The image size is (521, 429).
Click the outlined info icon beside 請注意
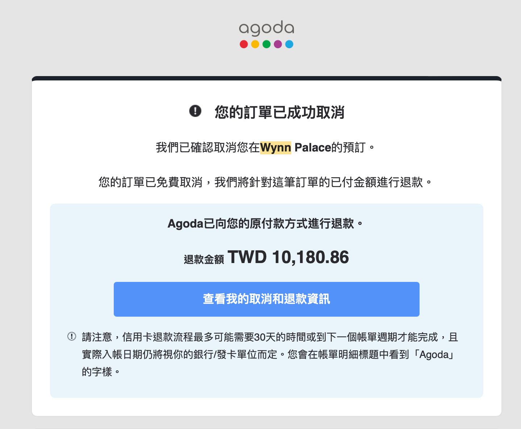[x=72, y=336]
